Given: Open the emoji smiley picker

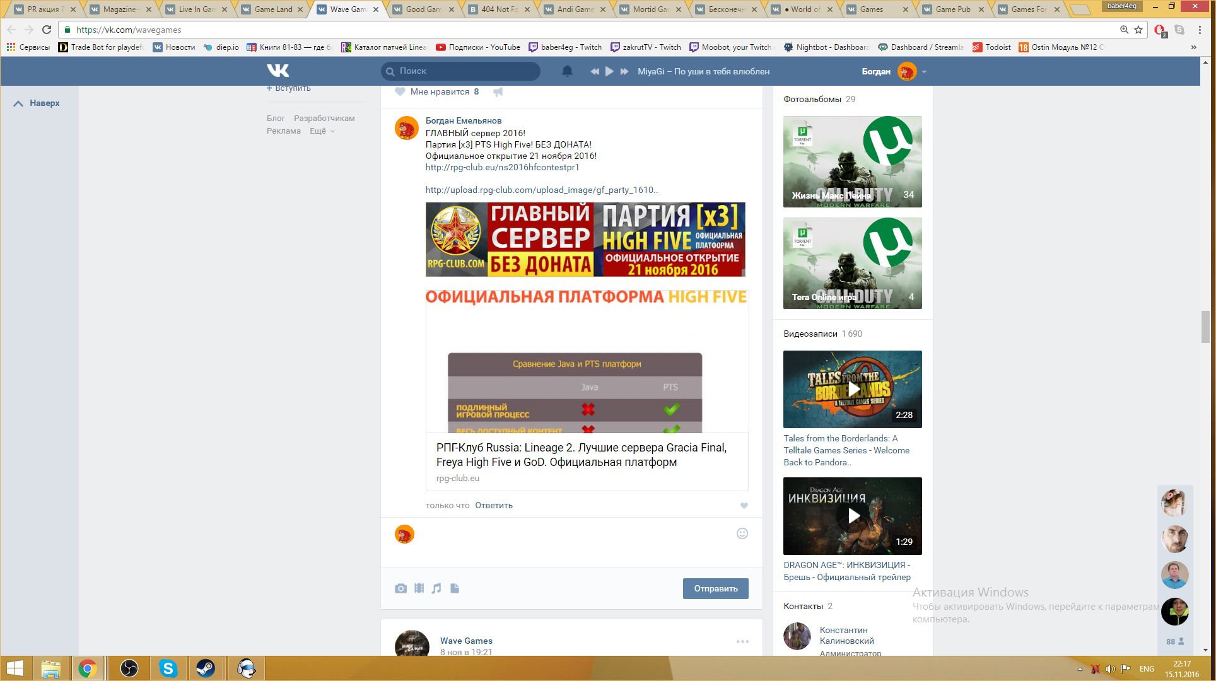Looking at the screenshot, I should click(742, 533).
